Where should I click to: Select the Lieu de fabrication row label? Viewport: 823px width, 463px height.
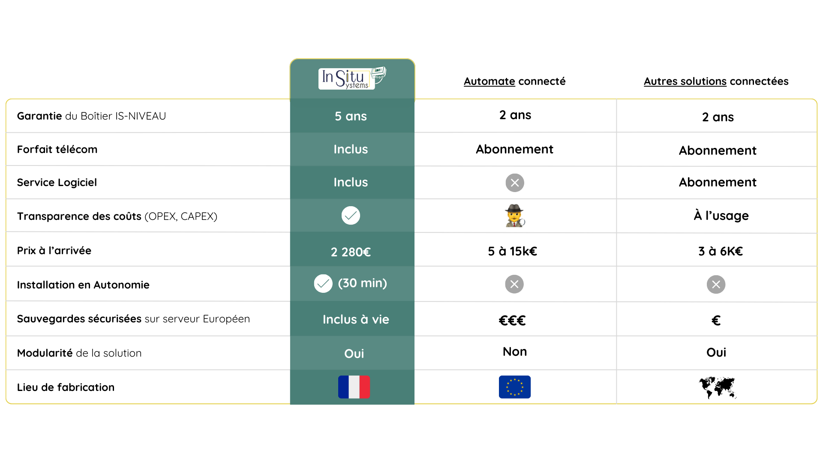(66, 388)
